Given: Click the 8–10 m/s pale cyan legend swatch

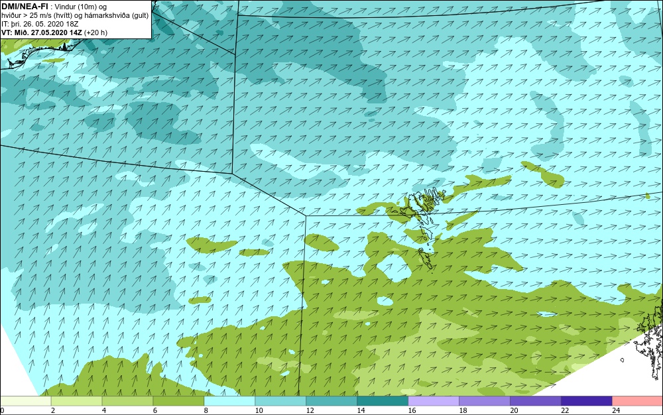Looking at the screenshot, I should [x=229, y=400].
